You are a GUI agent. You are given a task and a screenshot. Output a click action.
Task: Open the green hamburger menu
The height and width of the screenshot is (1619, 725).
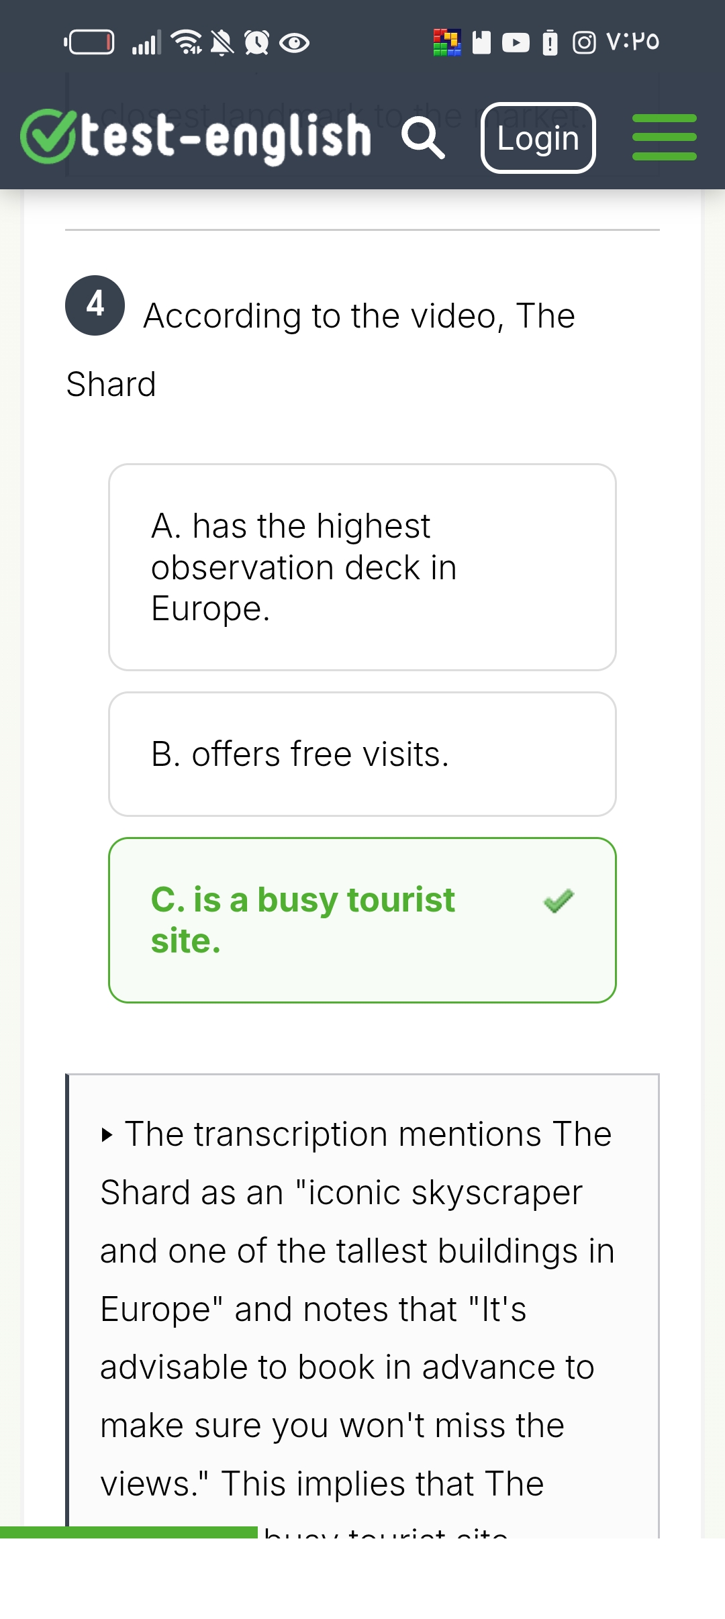point(664,138)
